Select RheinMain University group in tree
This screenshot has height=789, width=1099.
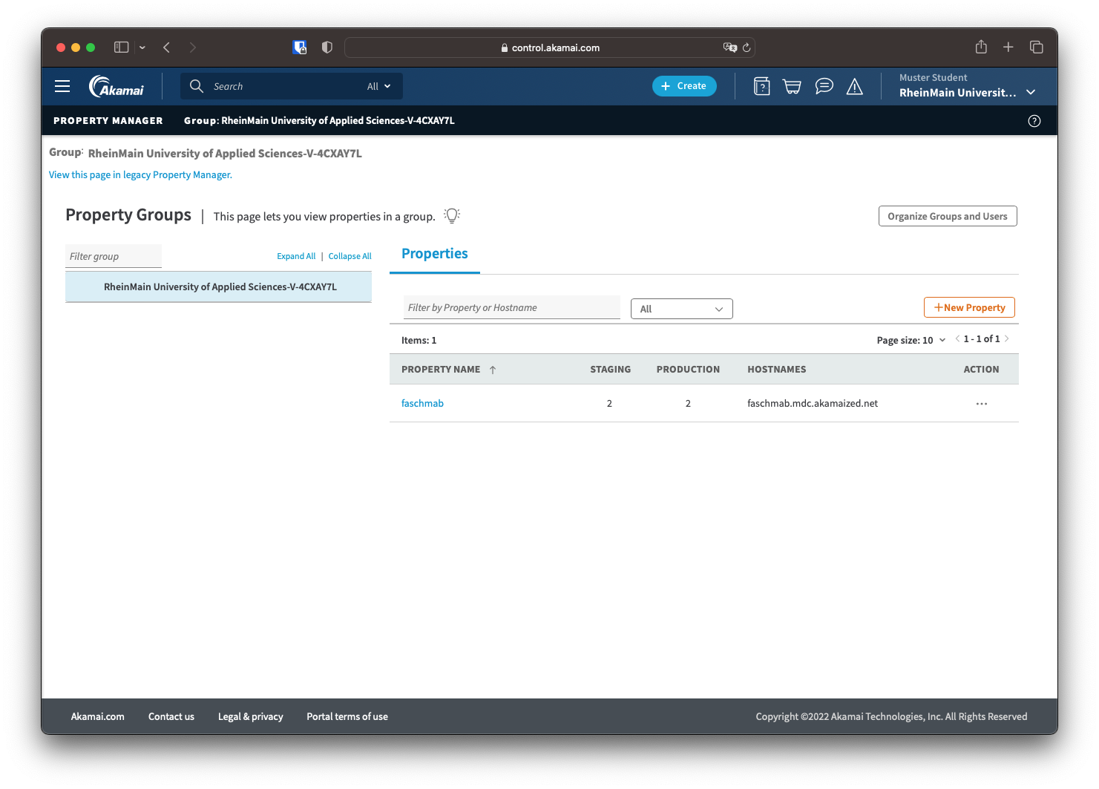coord(219,287)
